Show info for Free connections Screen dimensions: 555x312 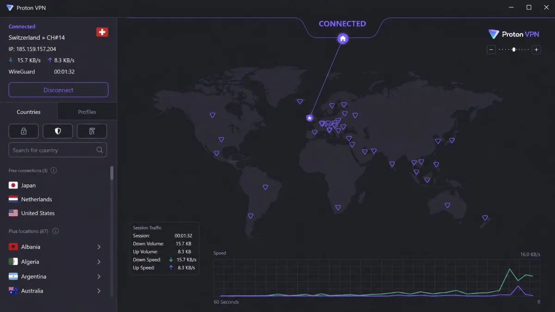(54, 171)
